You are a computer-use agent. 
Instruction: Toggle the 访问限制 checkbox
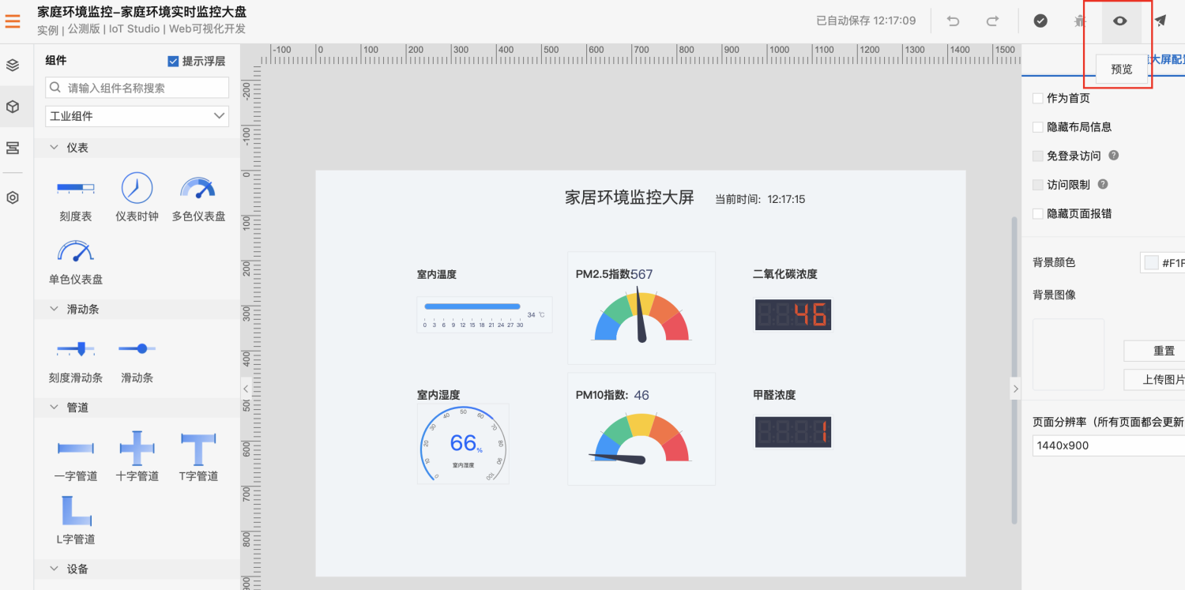click(x=1038, y=184)
